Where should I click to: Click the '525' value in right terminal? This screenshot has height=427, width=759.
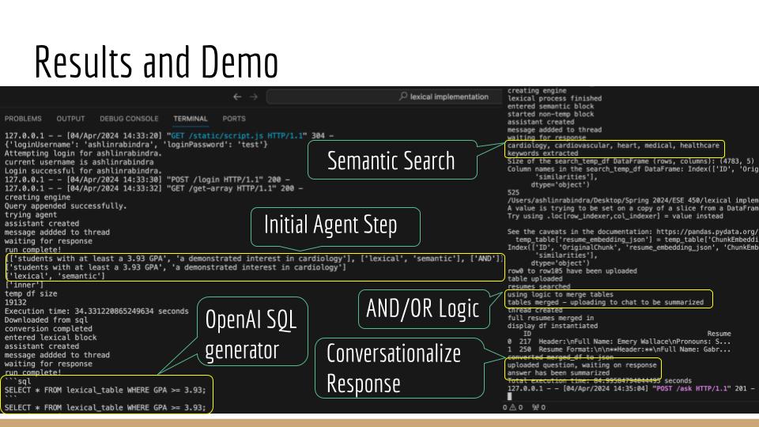513,193
